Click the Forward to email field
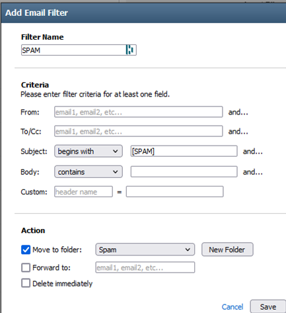 (x=145, y=267)
